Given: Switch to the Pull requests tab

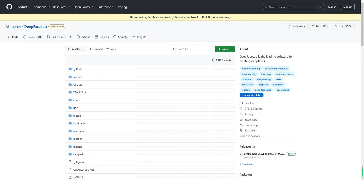Looking at the screenshot, I should (59, 37).
